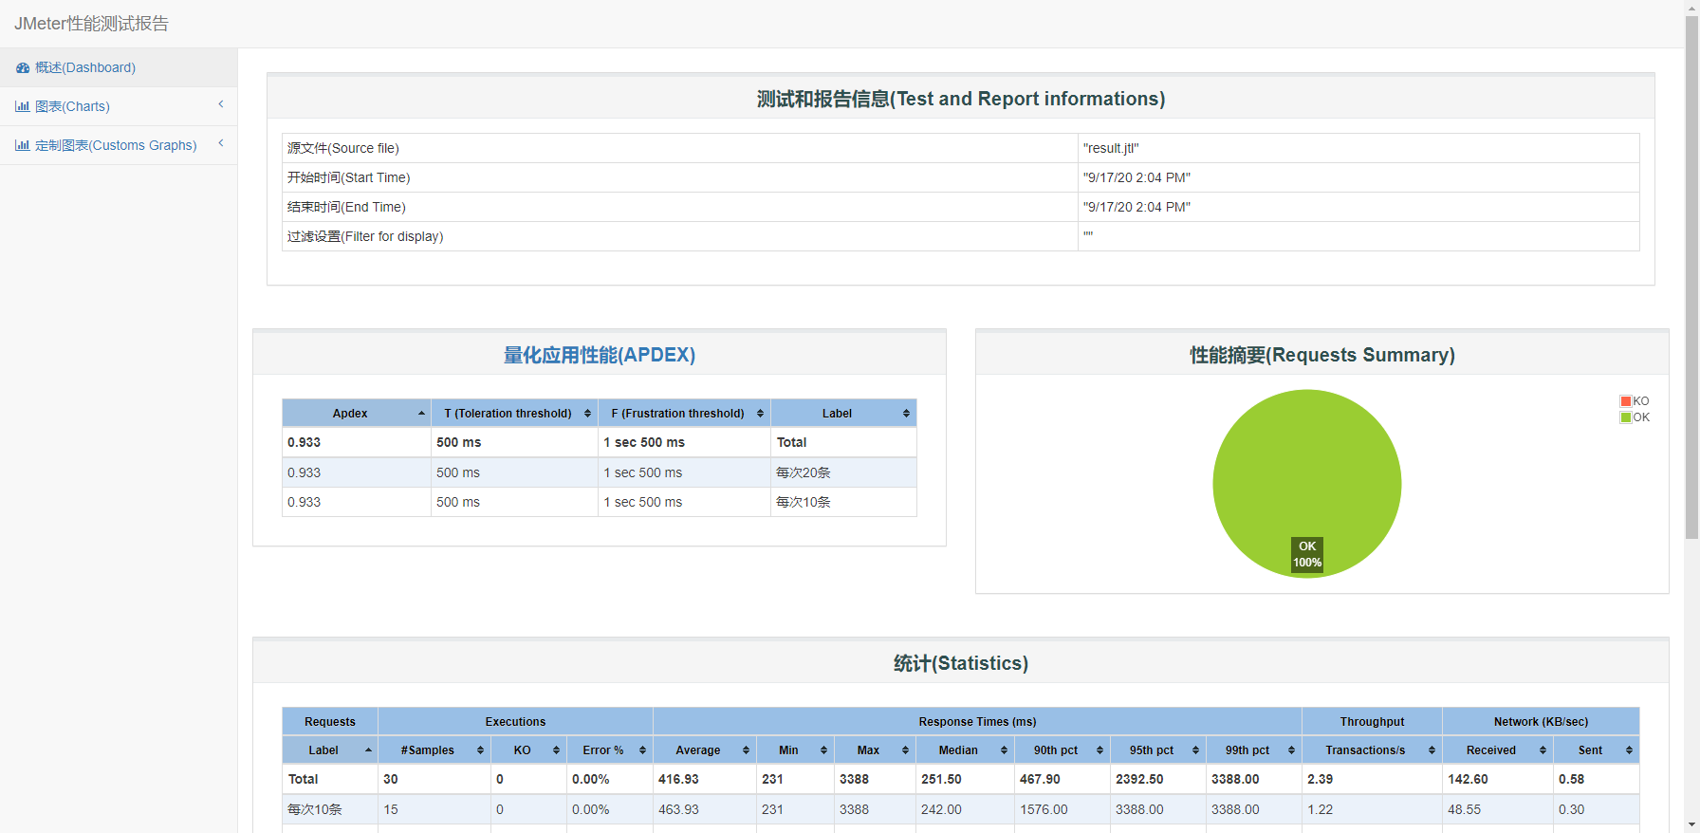
Task: Sort APDEX table by Label column
Action: tap(843, 414)
